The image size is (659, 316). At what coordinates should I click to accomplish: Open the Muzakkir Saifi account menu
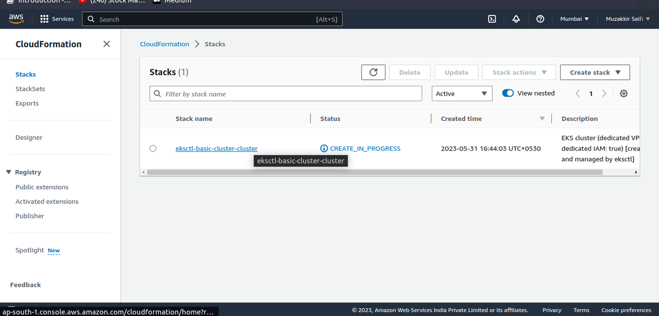click(628, 19)
